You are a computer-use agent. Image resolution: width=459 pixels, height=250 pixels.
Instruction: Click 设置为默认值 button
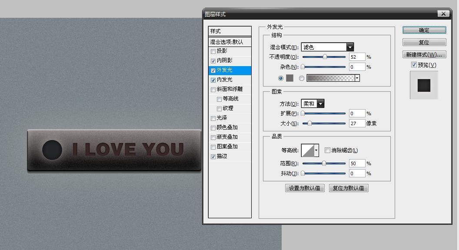pyautogui.click(x=305, y=188)
